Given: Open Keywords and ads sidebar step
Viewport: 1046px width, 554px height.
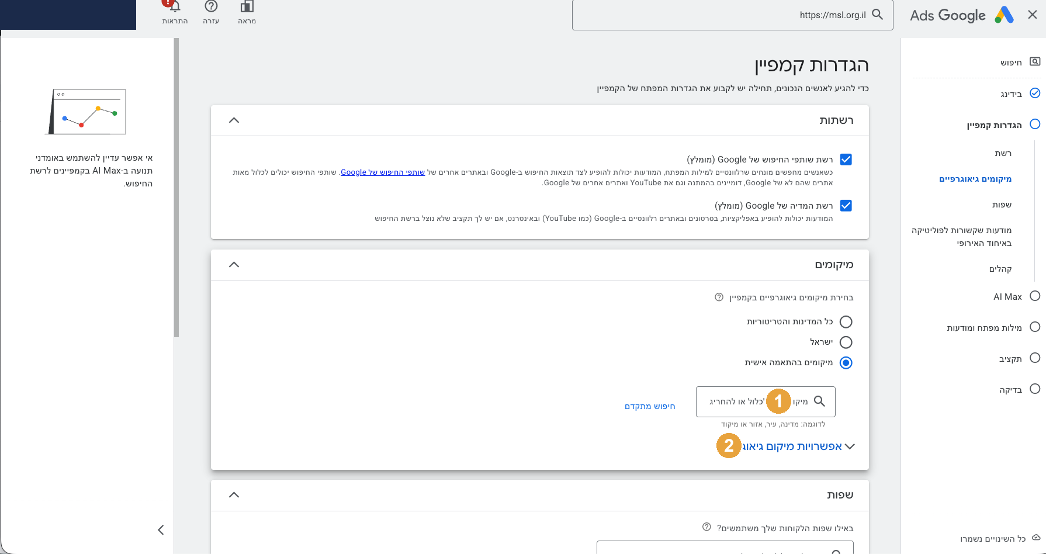Looking at the screenshot, I should tap(984, 327).
